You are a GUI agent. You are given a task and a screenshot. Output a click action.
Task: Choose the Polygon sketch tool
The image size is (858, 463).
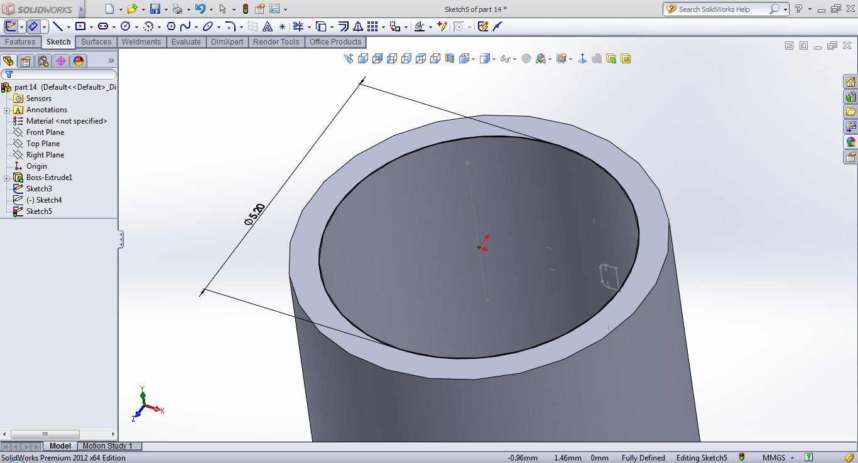pos(170,26)
